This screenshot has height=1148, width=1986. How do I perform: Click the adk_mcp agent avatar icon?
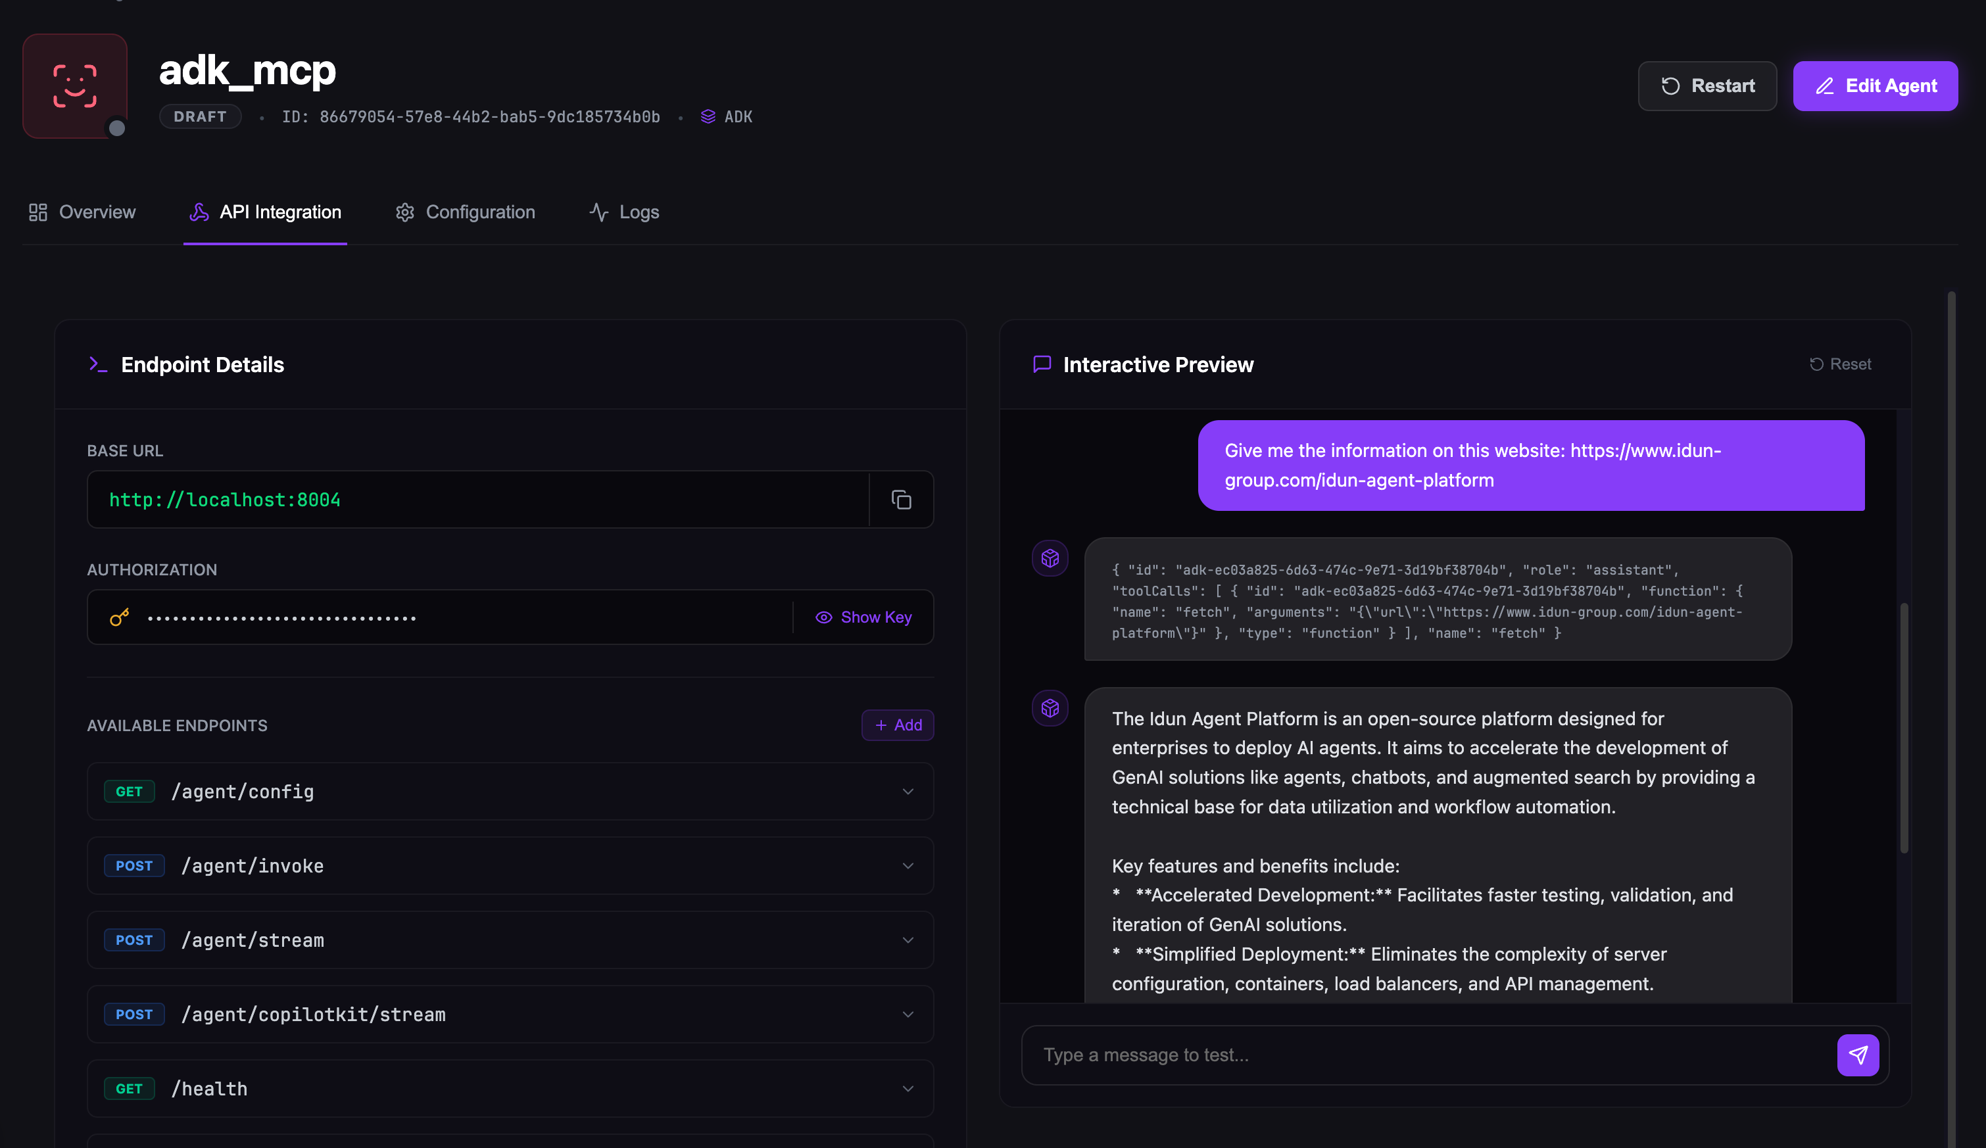(75, 86)
